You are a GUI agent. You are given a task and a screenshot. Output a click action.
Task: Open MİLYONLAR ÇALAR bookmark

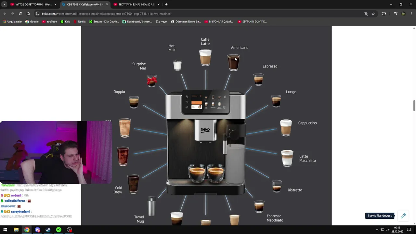point(219,22)
